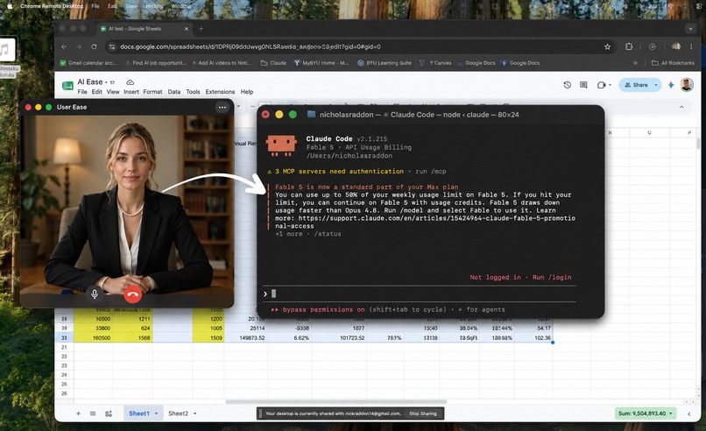Switch to the Sheet1 tab
This screenshot has width=706, height=431.
138,413
